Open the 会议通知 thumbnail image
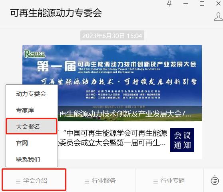This screenshot has width=223, height=192. coord(182,140)
